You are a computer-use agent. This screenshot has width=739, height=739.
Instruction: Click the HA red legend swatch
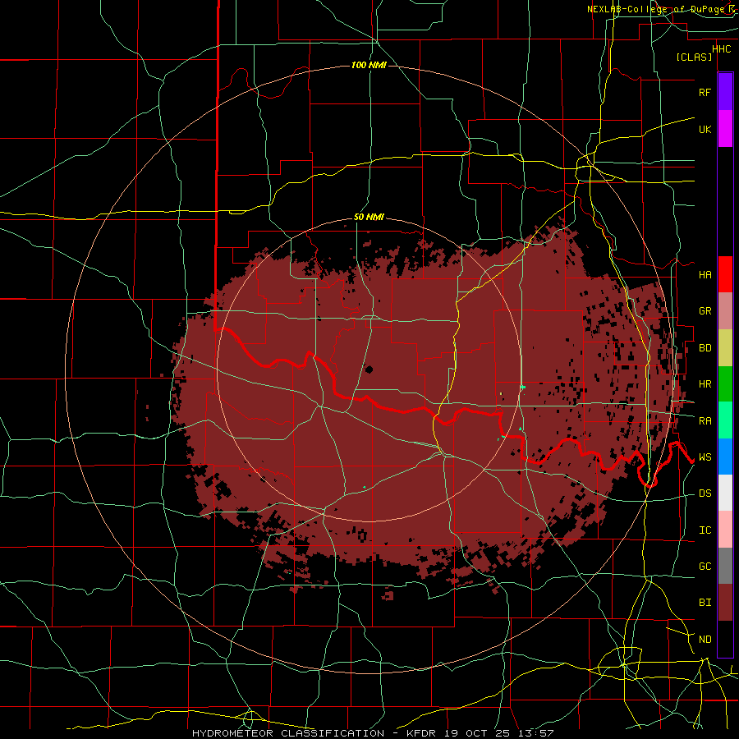pos(725,274)
